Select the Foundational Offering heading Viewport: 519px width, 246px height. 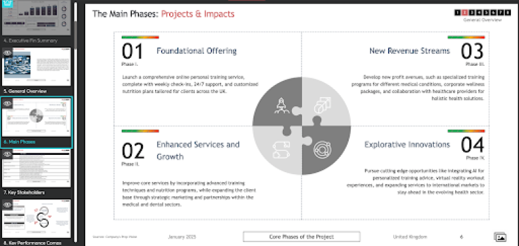coord(196,51)
